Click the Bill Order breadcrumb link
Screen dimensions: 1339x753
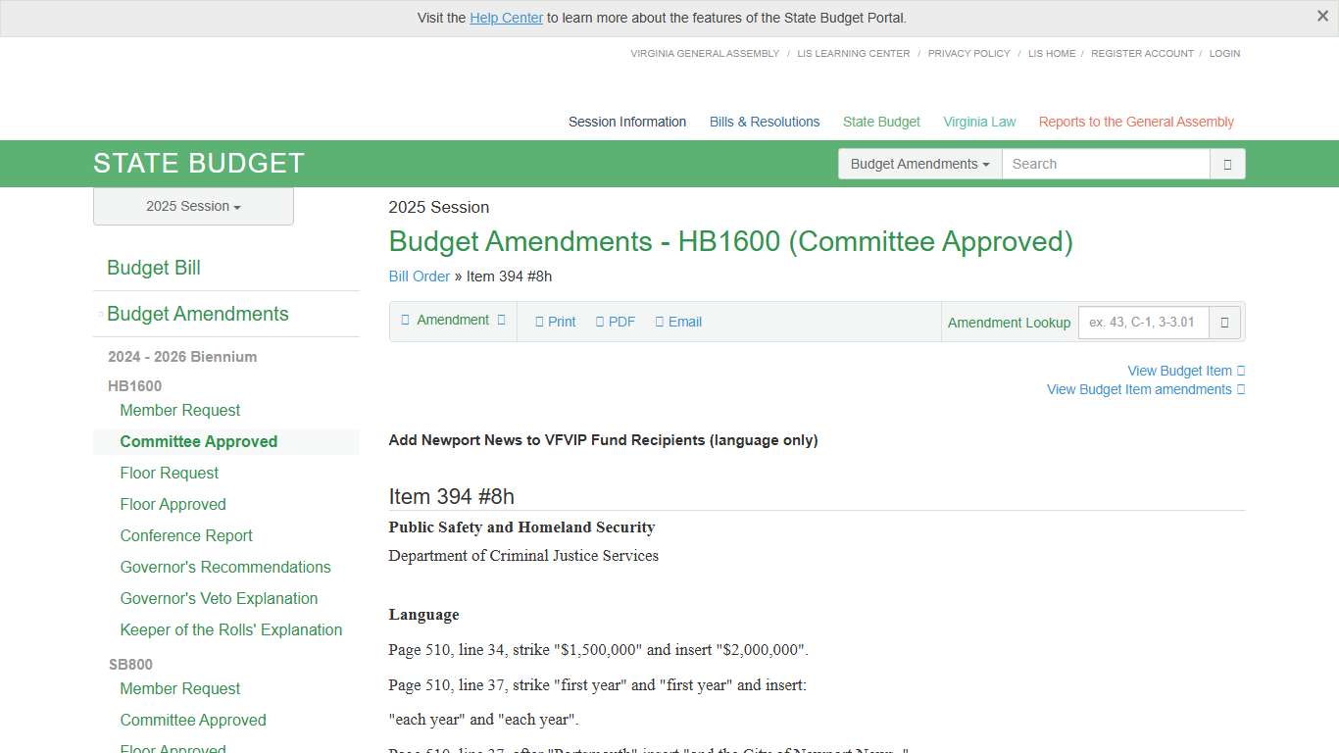419,276
